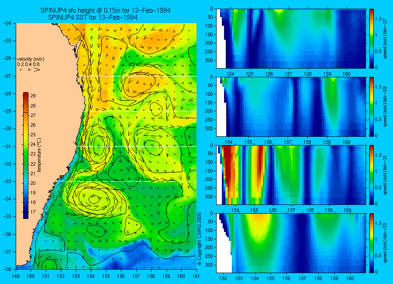Click the '-33' latitude label on the map axis
This screenshot has width=393, height=284.
click(7, 181)
